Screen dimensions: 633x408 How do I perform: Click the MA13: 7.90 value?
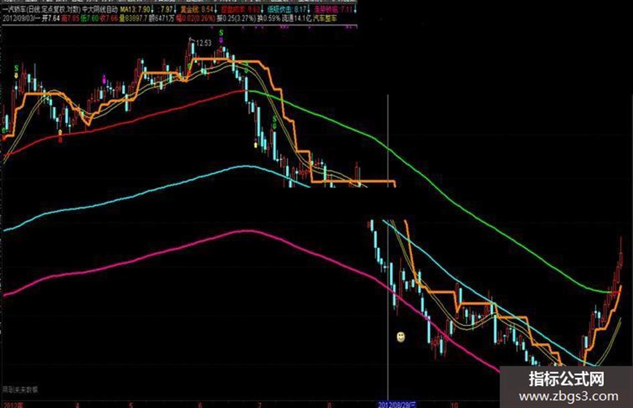point(135,9)
